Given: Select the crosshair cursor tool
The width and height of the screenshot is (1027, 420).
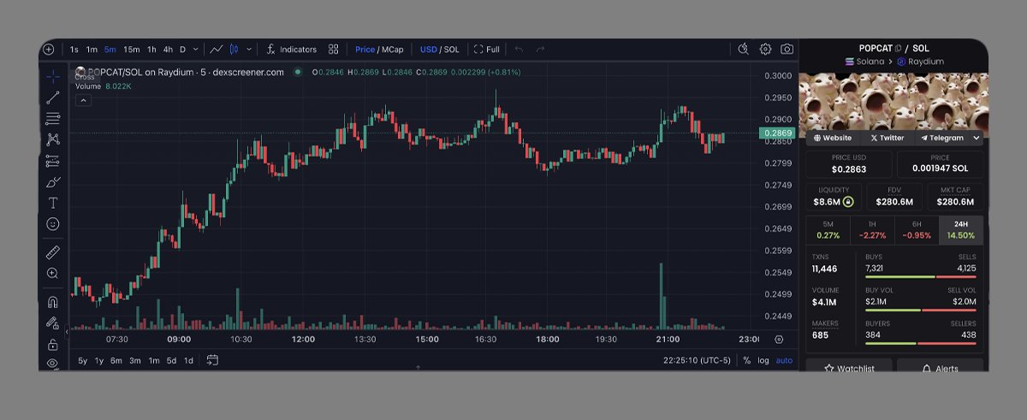Looking at the screenshot, I should pyautogui.click(x=53, y=76).
